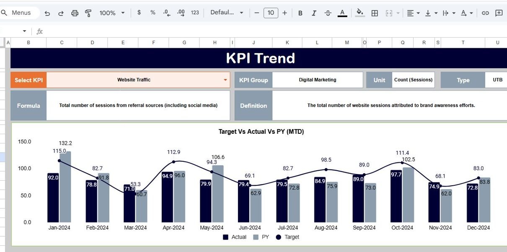Toggle bold formatting

[x=300, y=13]
